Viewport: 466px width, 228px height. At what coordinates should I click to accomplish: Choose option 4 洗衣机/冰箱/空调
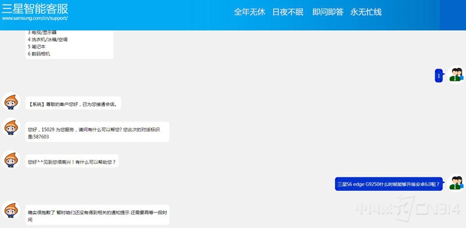tap(48, 40)
